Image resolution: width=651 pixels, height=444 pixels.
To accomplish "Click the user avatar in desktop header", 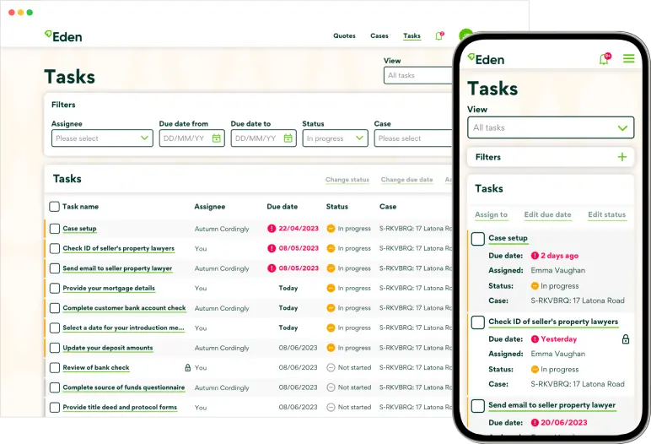I will [x=465, y=35].
